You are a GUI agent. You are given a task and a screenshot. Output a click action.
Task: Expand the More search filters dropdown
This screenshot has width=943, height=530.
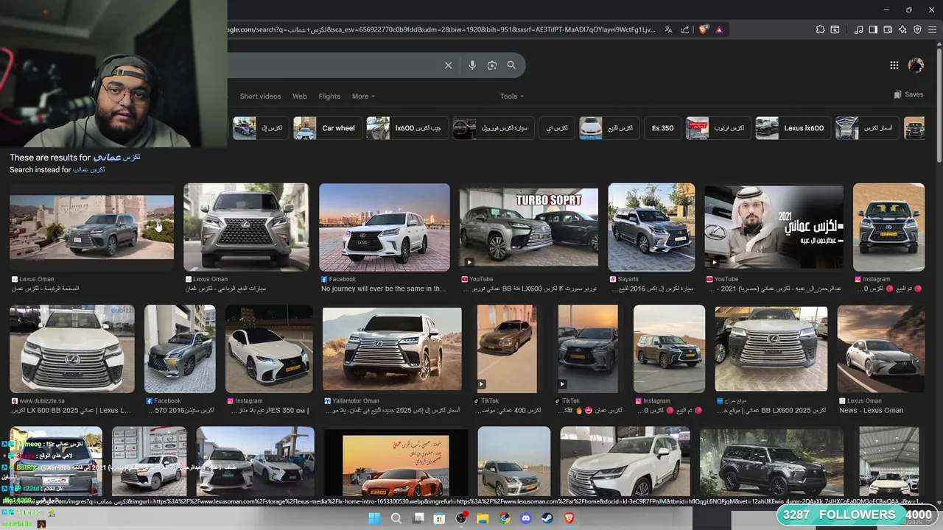(363, 96)
